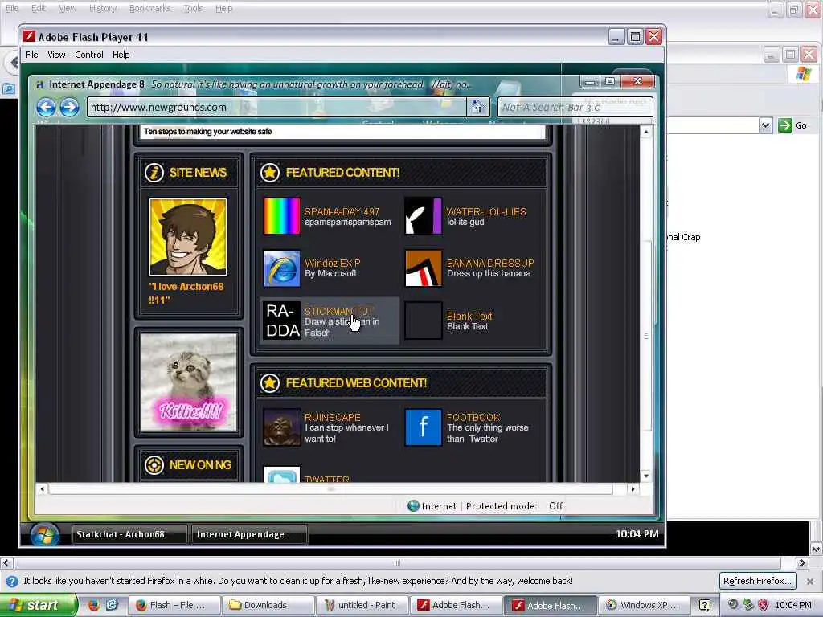Click the Refresh Firefox button

pyautogui.click(x=757, y=581)
